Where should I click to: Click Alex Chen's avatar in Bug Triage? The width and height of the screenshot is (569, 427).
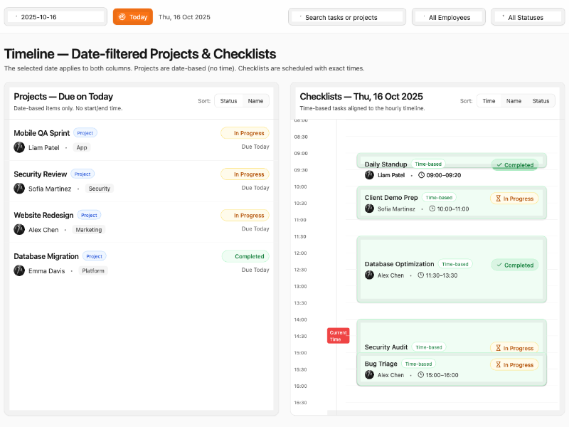tap(369, 375)
